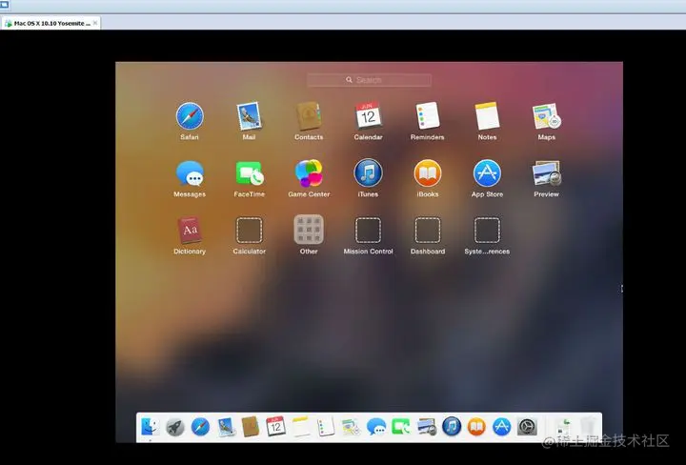Open Maps icon in the Dock
686x465 pixels.
click(351, 427)
